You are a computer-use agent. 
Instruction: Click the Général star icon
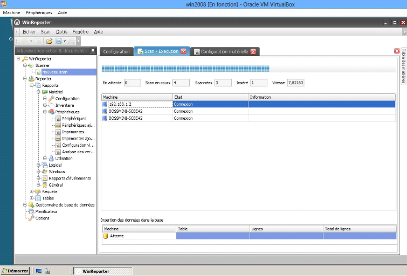pyautogui.click(x=45, y=185)
